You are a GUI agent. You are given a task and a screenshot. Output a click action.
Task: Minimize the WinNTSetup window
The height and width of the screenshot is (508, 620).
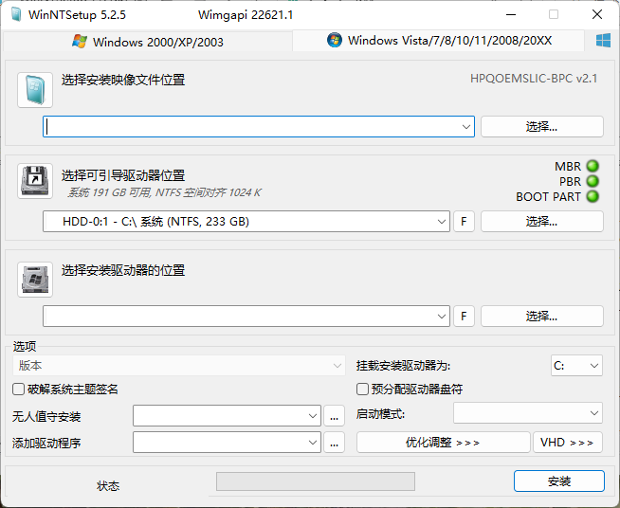pyautogui.click(x=511, y=15)
